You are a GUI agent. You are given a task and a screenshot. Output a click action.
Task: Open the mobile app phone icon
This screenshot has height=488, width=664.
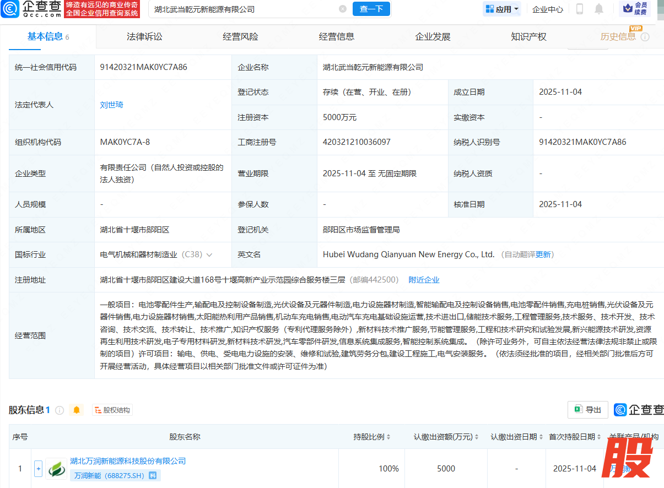(580, 9)
